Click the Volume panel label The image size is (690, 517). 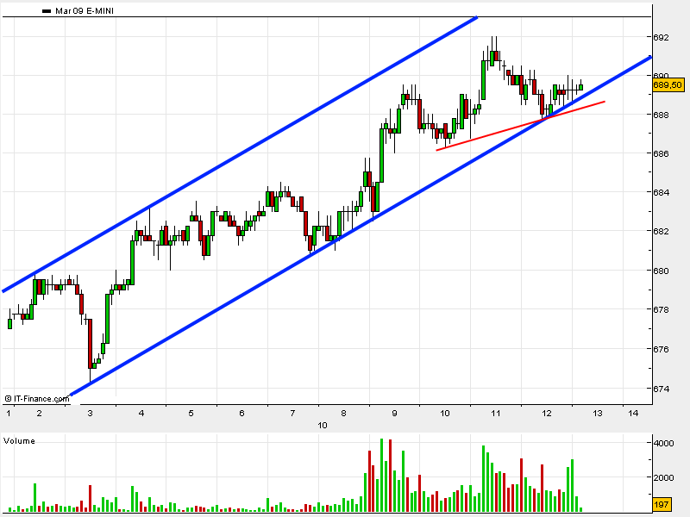pyautogui.click(x=19, y=441)
